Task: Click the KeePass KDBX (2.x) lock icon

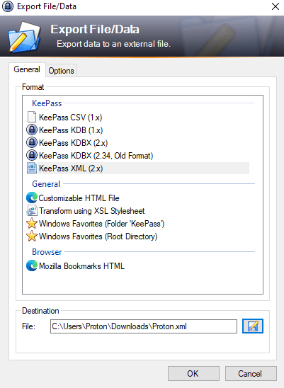Action: click(32, 143)
